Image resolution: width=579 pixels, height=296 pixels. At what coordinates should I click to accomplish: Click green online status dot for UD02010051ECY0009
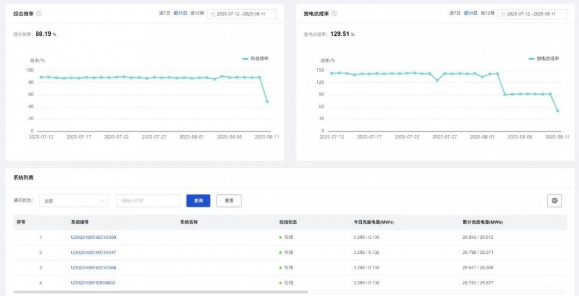(280, 238)
